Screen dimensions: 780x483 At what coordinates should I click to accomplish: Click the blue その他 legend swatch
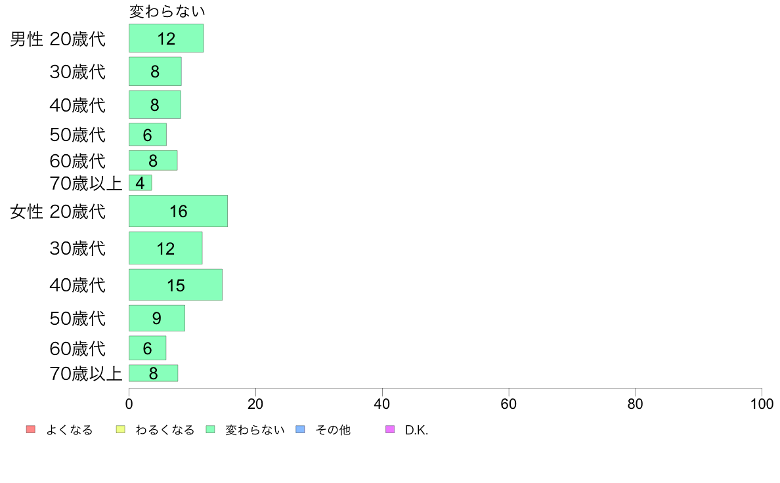[x=300, y=429]
